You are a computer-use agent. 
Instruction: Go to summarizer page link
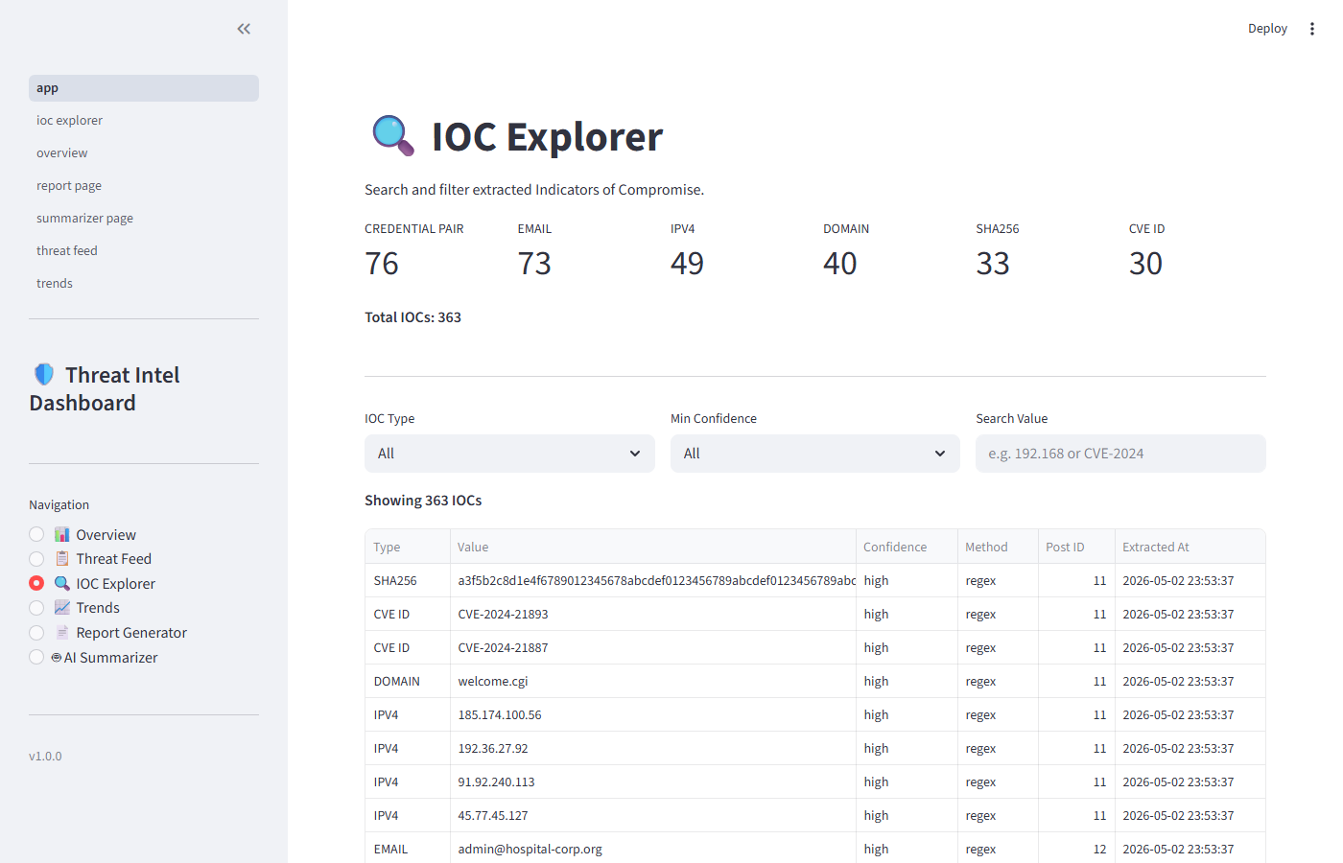tap(144, 219)
